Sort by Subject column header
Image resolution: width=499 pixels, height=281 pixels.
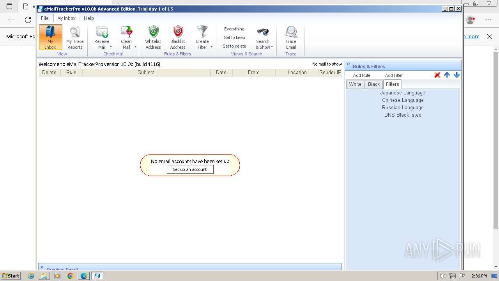tap(146, 73)
